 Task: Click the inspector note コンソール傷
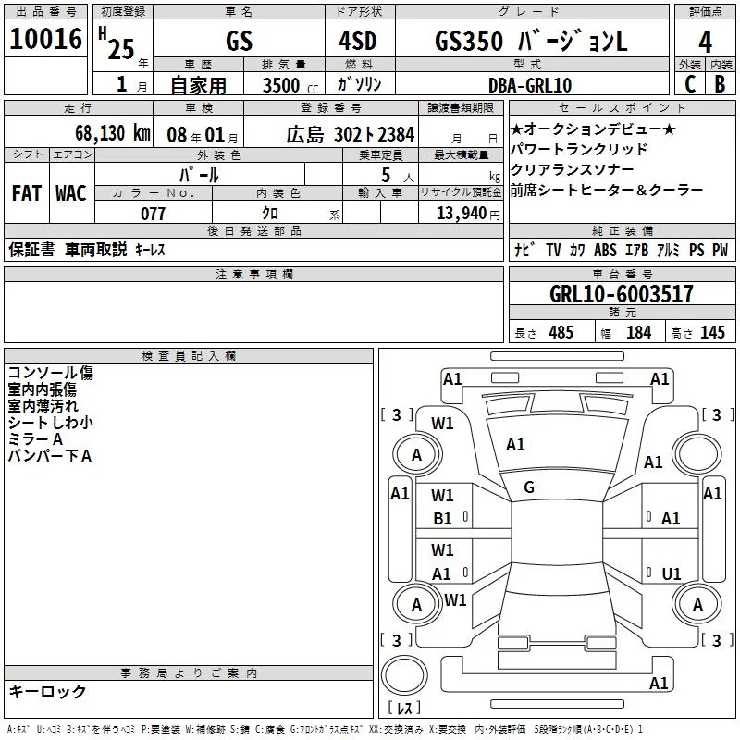[x=51, y=373]
